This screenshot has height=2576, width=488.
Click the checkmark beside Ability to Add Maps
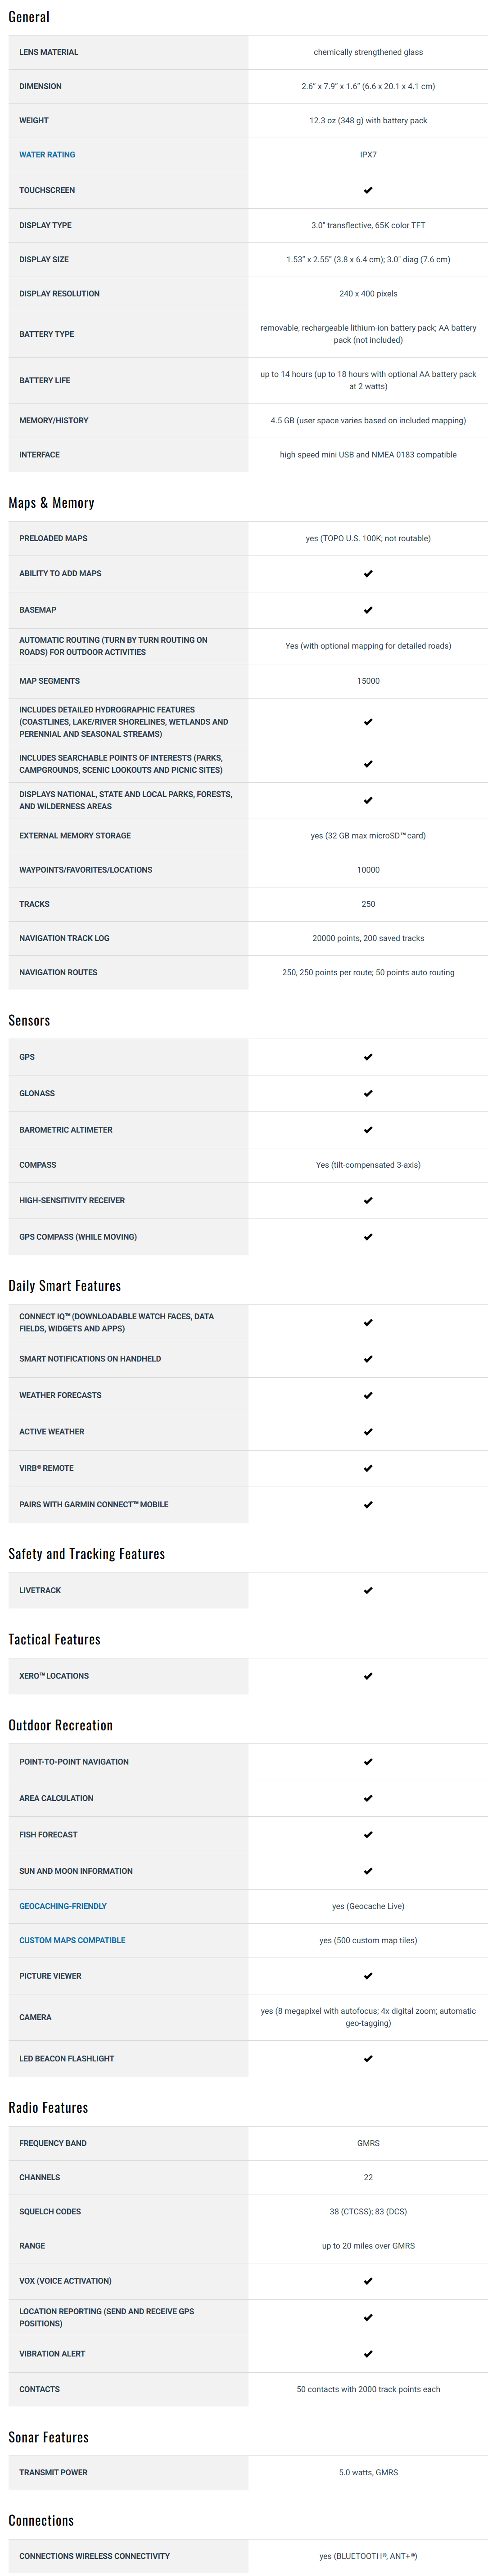pyautogui.click(x=368, y=573)
